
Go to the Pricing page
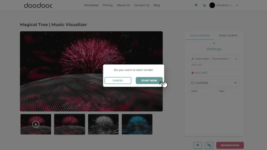107,5
